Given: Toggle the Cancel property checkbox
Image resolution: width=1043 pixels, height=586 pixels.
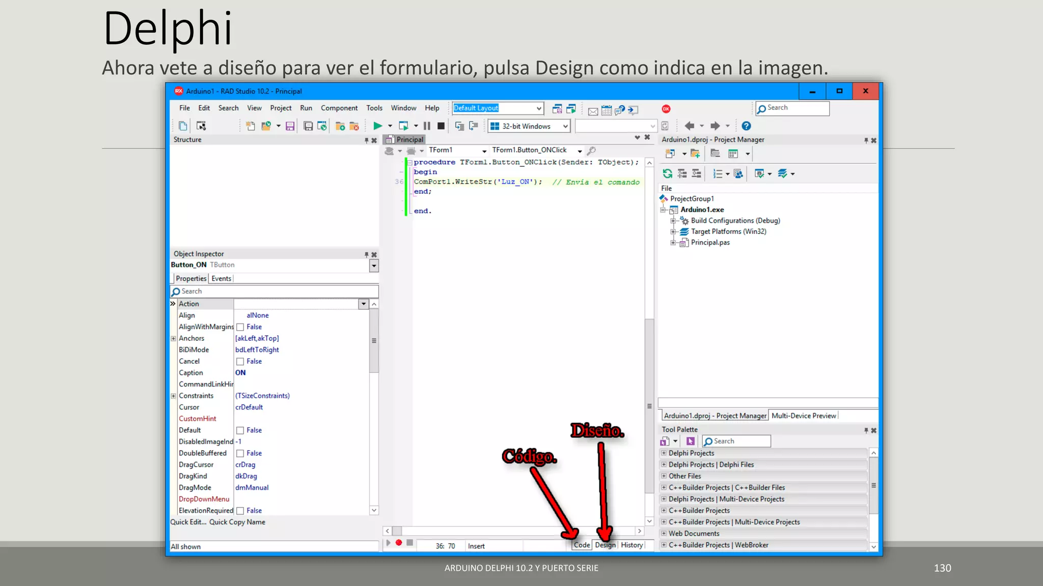Looking at the screenshot, I should [x=240, y=362].
